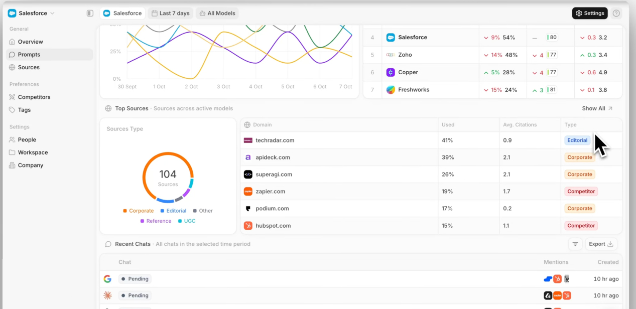Open the Last 7 days date filter
Viewport: 636px width, 309px height.
point(171,14)
